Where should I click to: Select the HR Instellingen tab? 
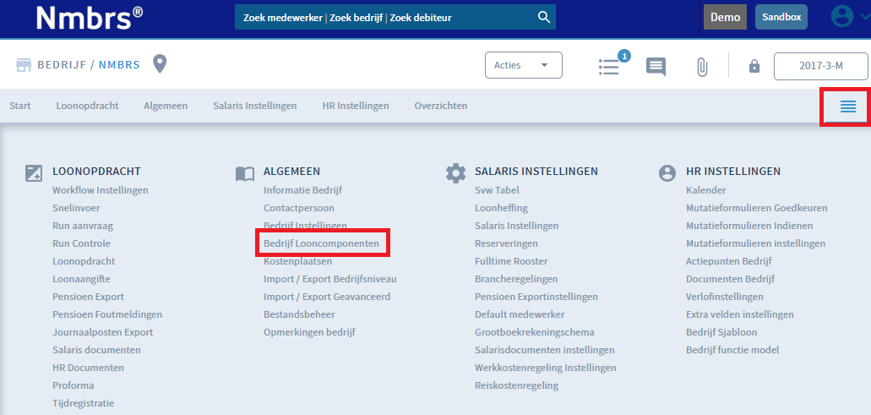pyautogui.click(x=355, y=106)
